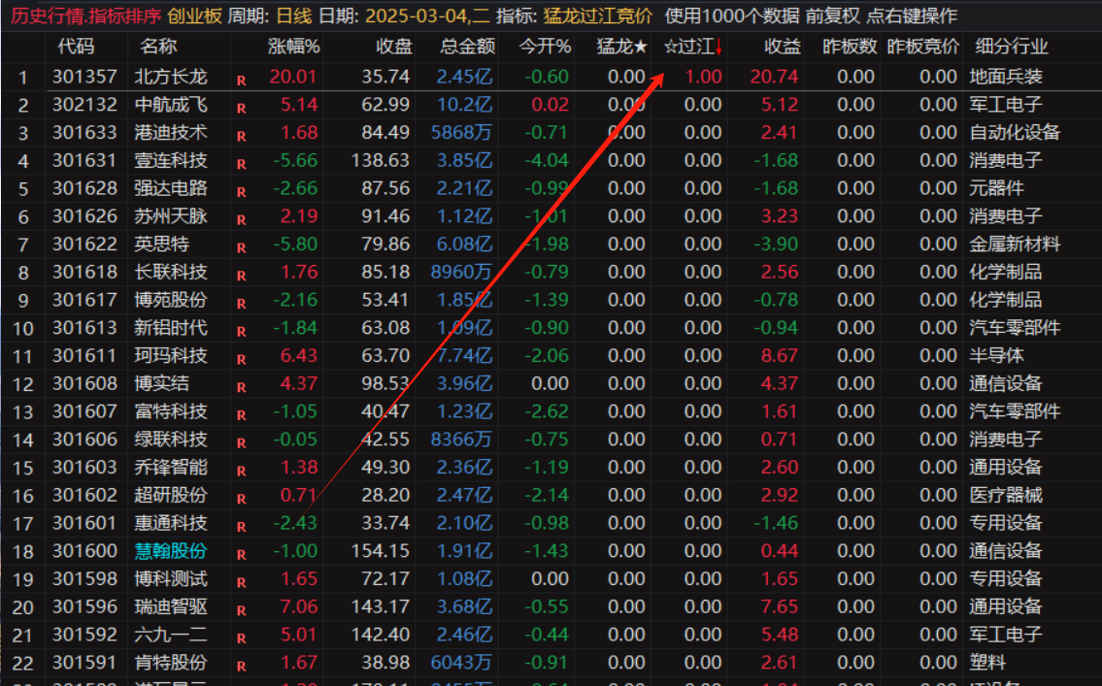Open the 猛龙过江竞价 indicator selector
Viewport: 1102px width, 686px height.
[x=598, y=16]
